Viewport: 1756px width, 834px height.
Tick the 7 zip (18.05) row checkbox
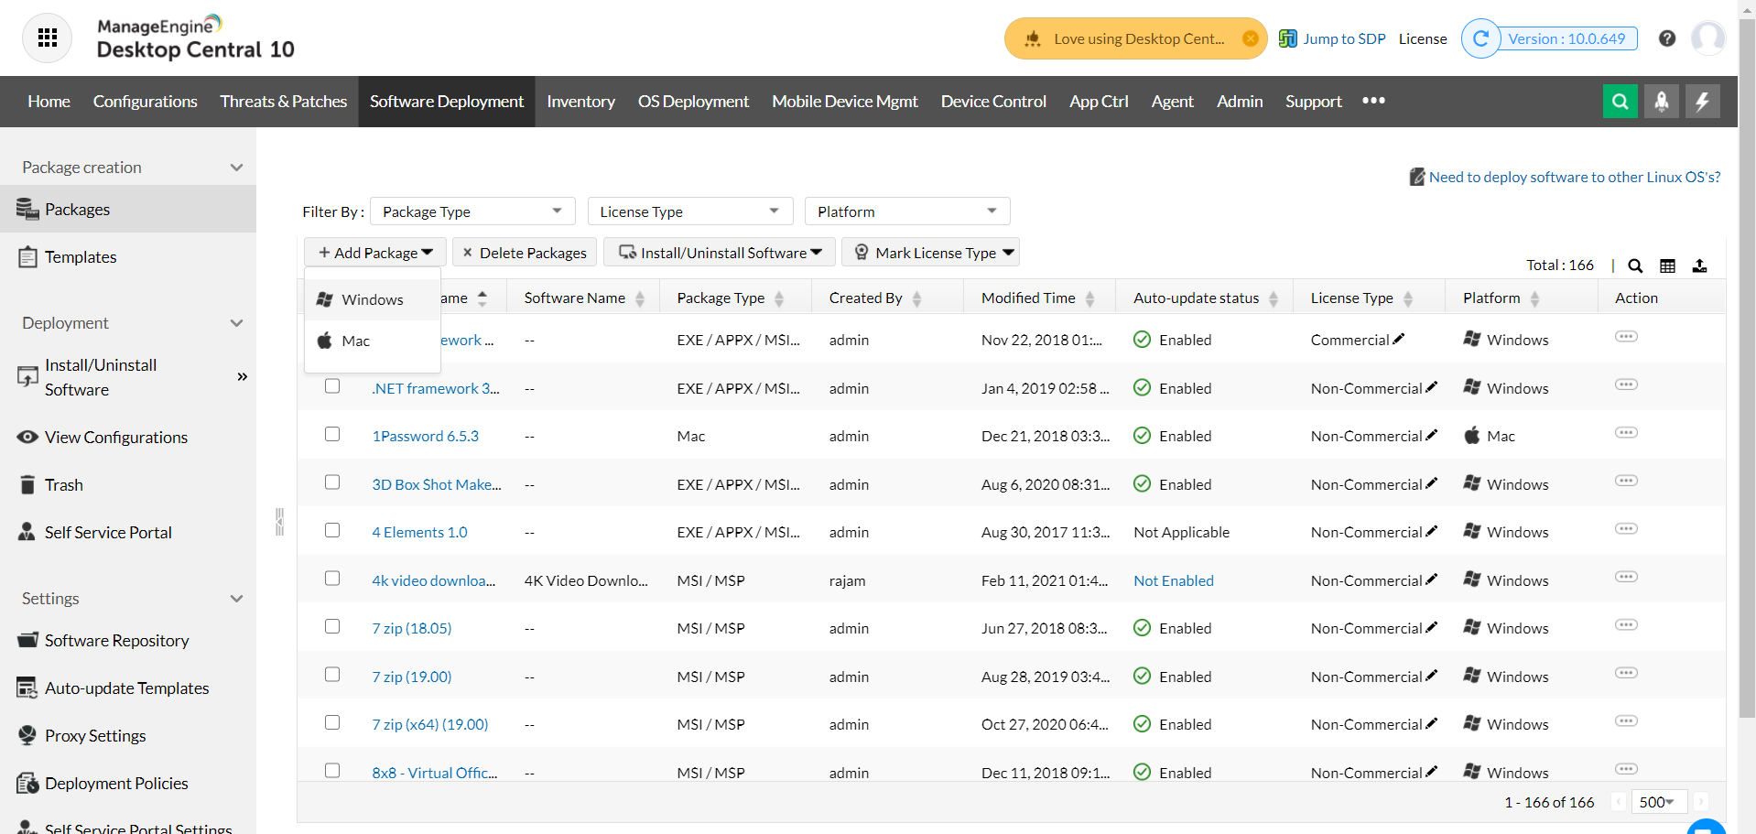pos(332,627)
